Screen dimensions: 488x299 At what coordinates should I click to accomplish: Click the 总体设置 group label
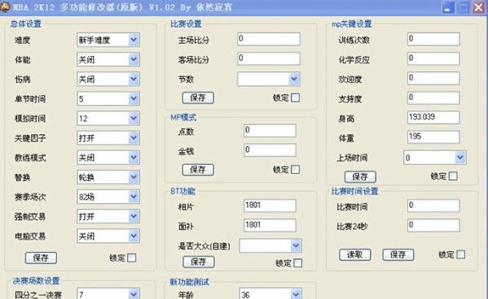point(25,24)
